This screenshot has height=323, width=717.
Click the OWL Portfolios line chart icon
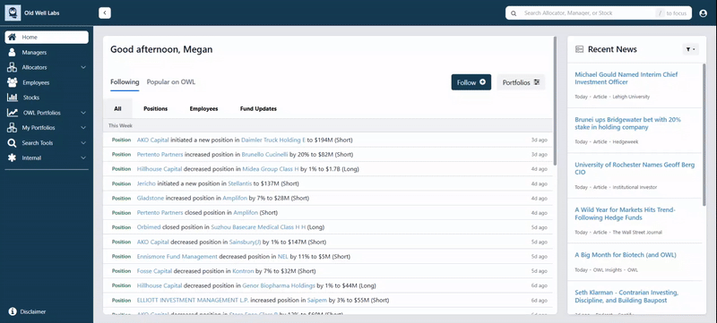(x=13, y=113)
